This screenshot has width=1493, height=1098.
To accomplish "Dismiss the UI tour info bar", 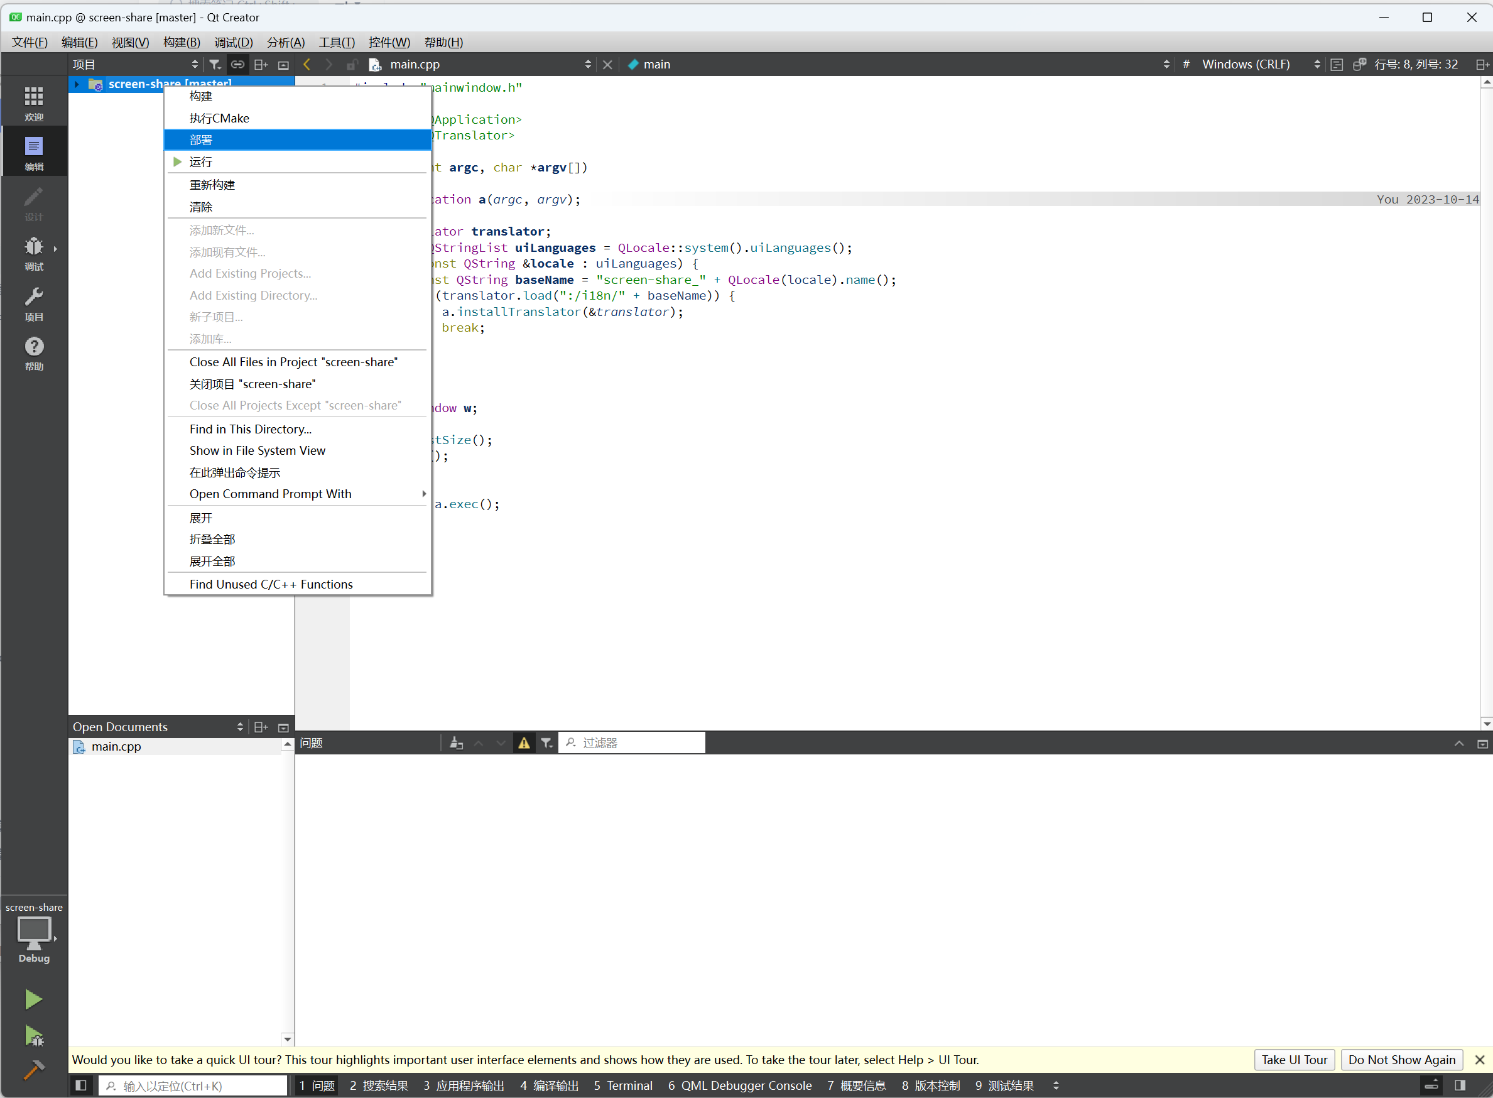I will pos(1480,1060).
